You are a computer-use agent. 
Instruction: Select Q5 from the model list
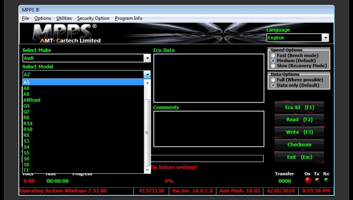[83, 106]
